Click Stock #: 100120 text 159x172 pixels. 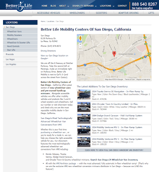[x=99, y=144]
